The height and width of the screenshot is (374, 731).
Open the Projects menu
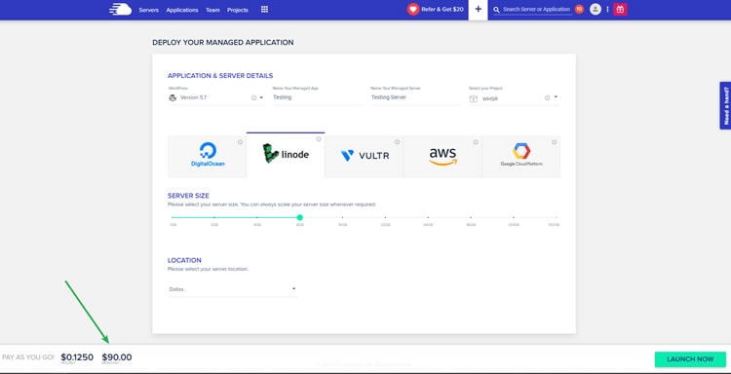[x=238, y=10]
